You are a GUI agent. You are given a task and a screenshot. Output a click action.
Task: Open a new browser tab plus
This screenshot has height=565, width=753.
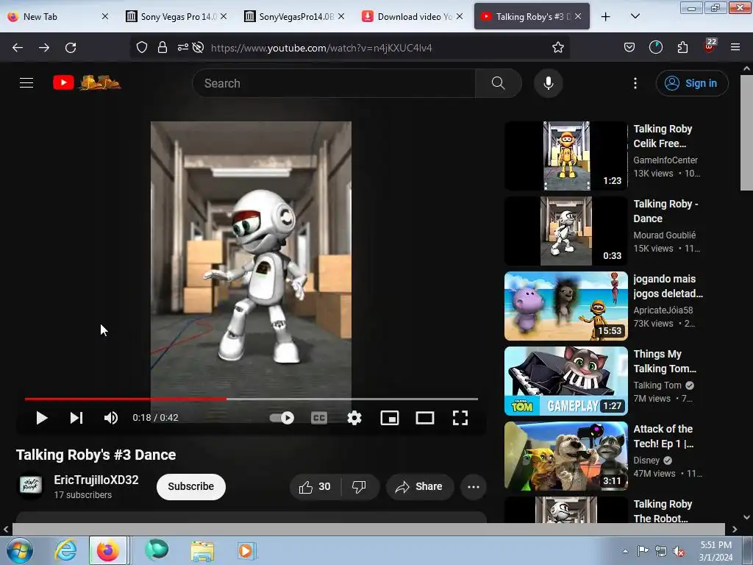(x=606, y=16)
